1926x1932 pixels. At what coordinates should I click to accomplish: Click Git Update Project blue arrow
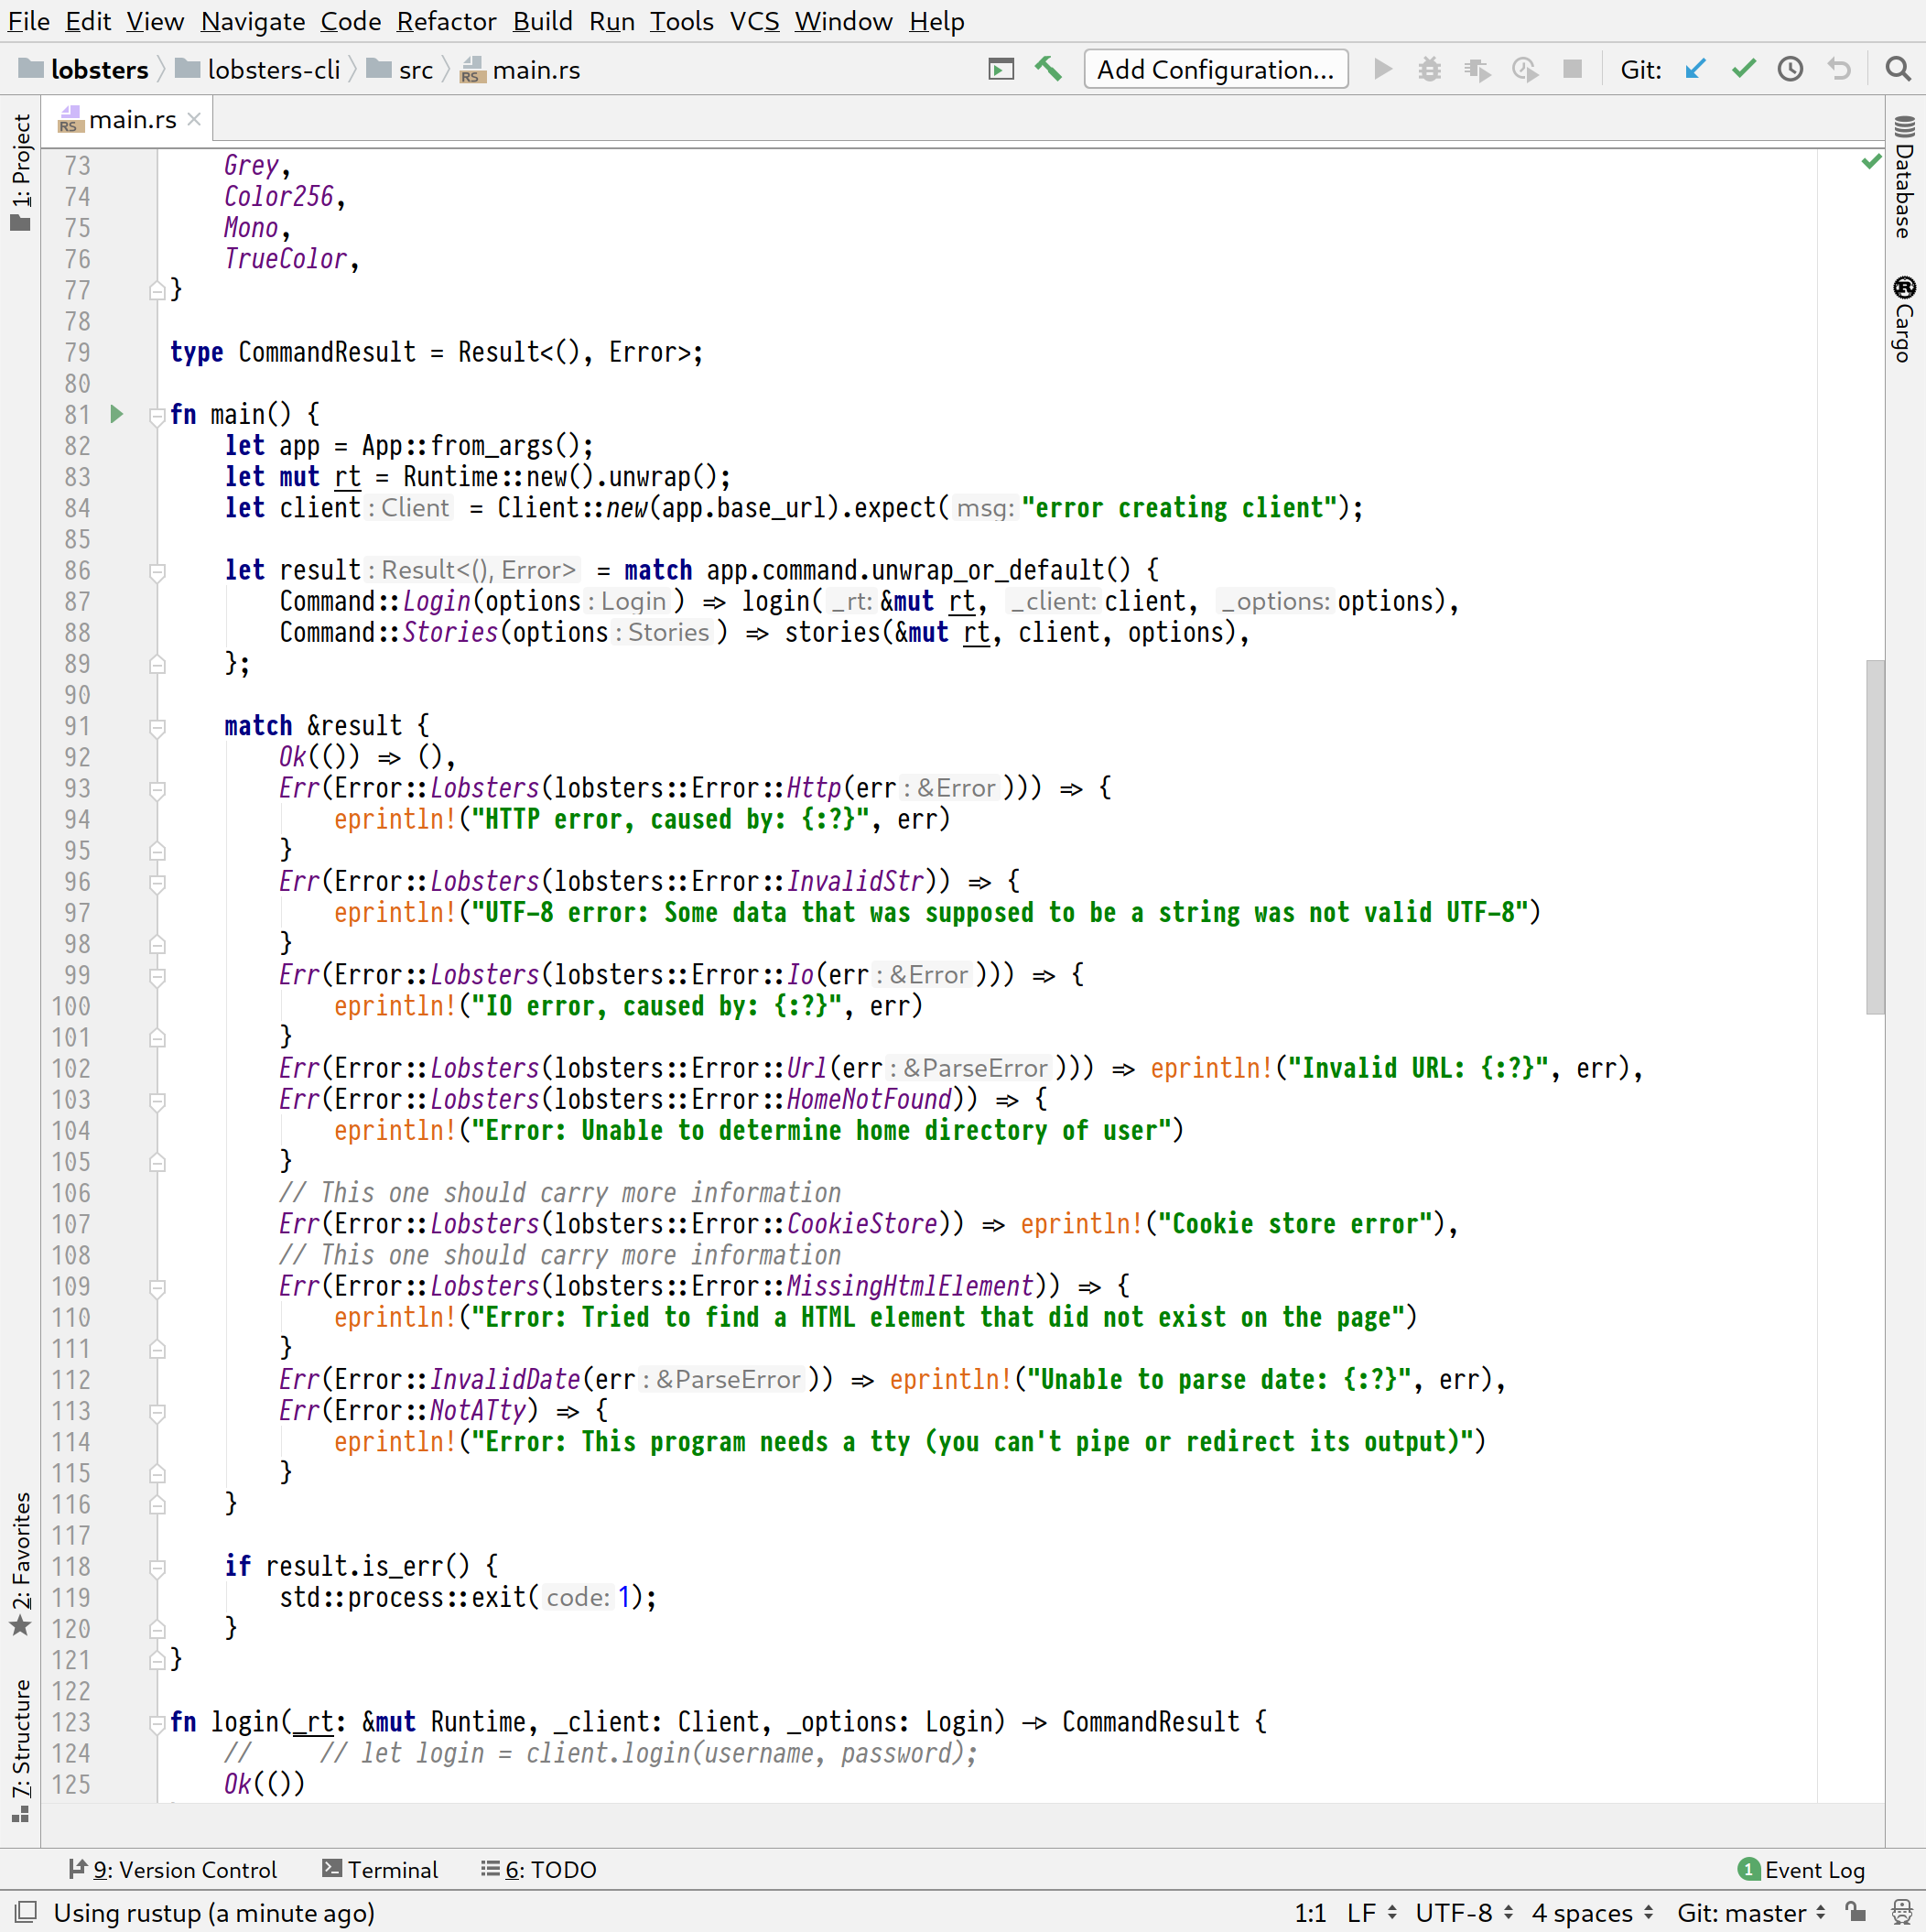1695,69
